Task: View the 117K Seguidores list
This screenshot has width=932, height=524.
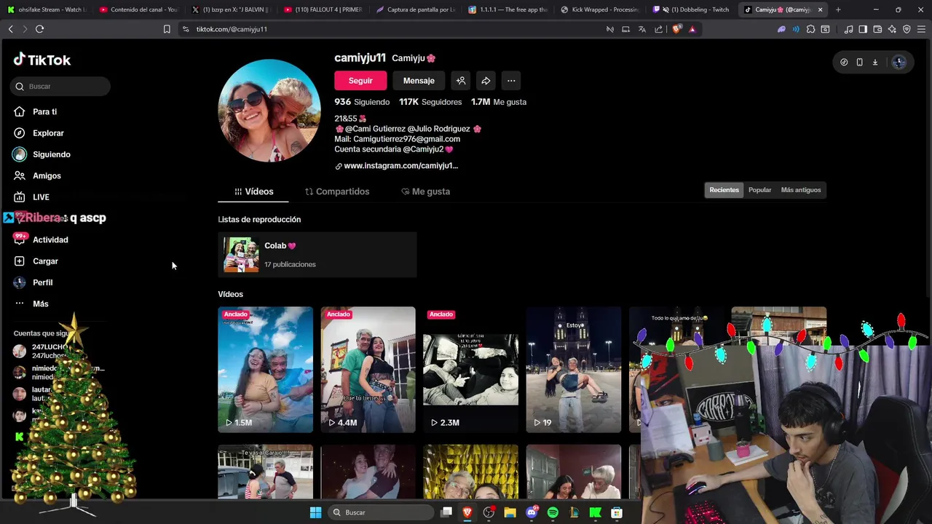Action: (x=430, y=102)
